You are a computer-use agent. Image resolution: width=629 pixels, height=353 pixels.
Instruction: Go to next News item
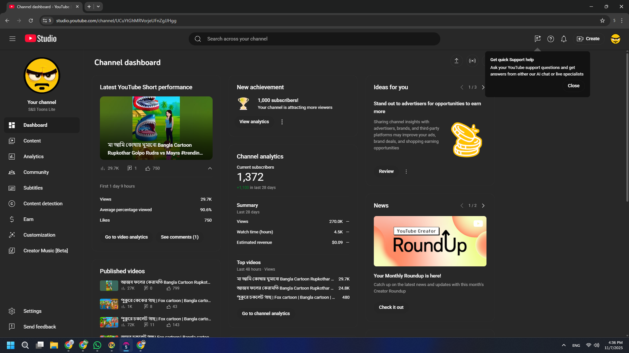pyautogui.click(x=483, y=206)
